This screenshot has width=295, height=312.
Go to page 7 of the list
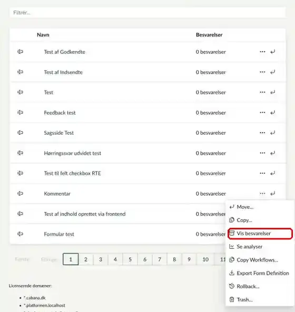tap(160, 259)
